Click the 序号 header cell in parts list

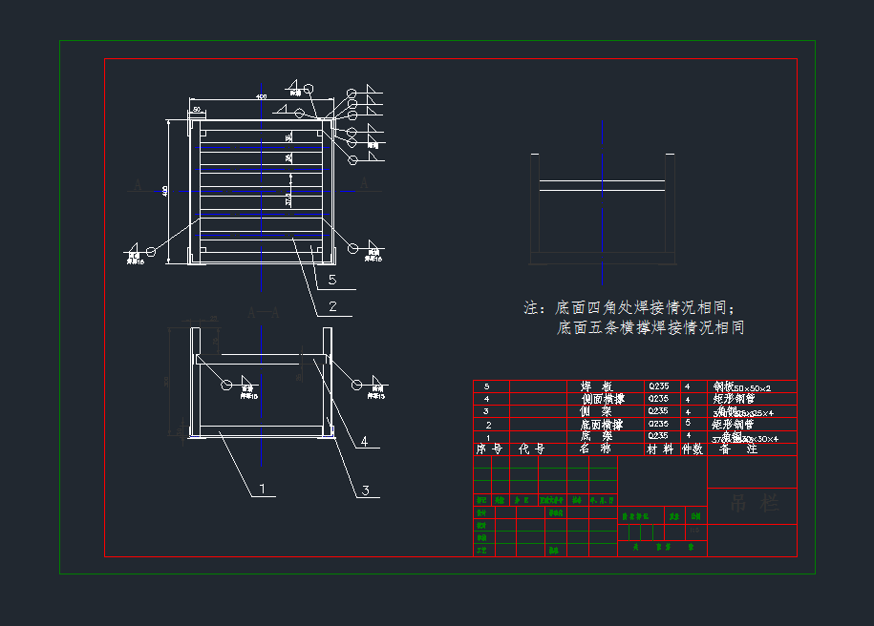pyautogui.click(x=489, y=449)
